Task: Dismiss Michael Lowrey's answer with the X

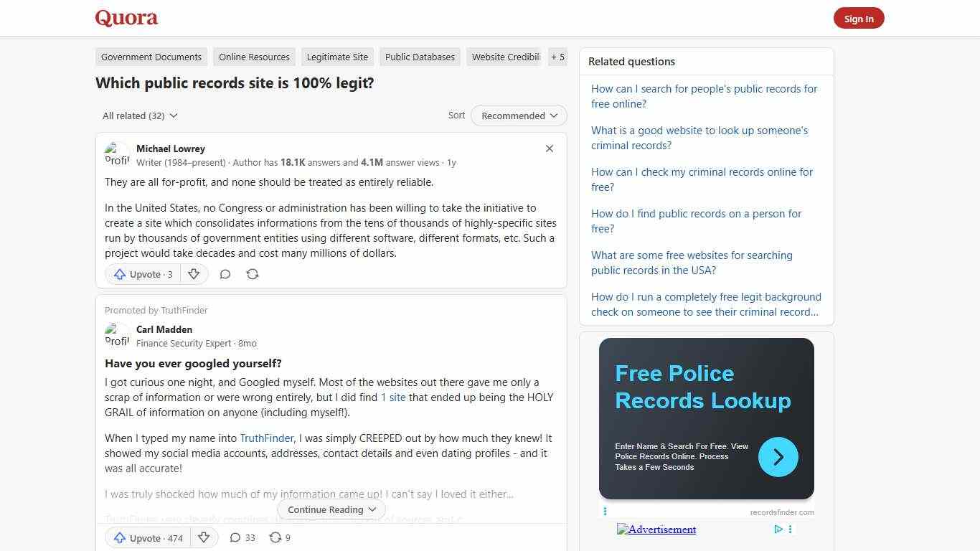Action: click(x=550, y=149)
